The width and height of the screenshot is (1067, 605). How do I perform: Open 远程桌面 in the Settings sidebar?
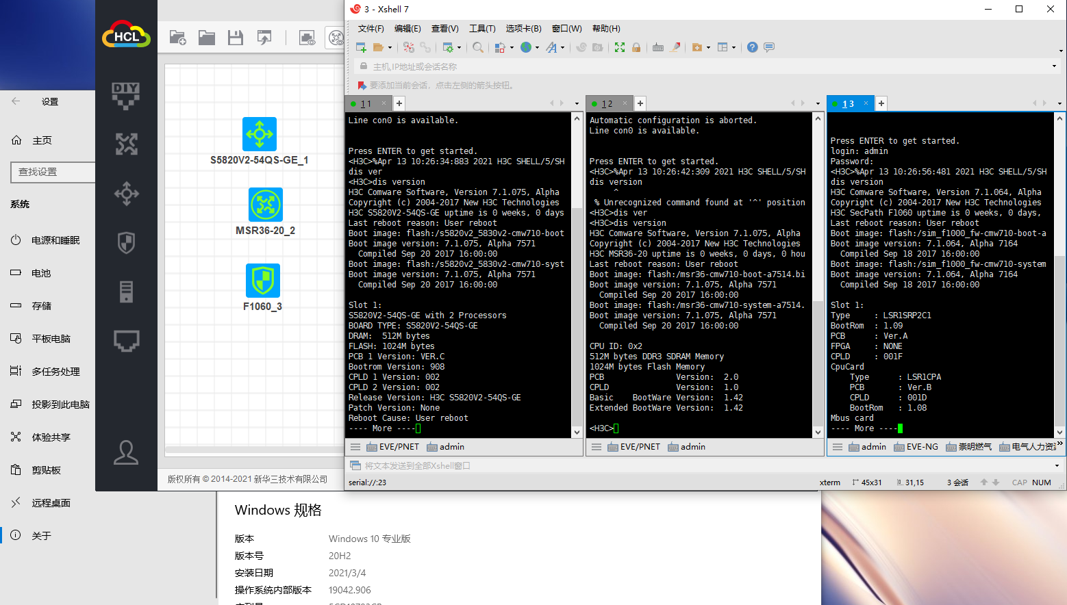click(x=51, y=503)
